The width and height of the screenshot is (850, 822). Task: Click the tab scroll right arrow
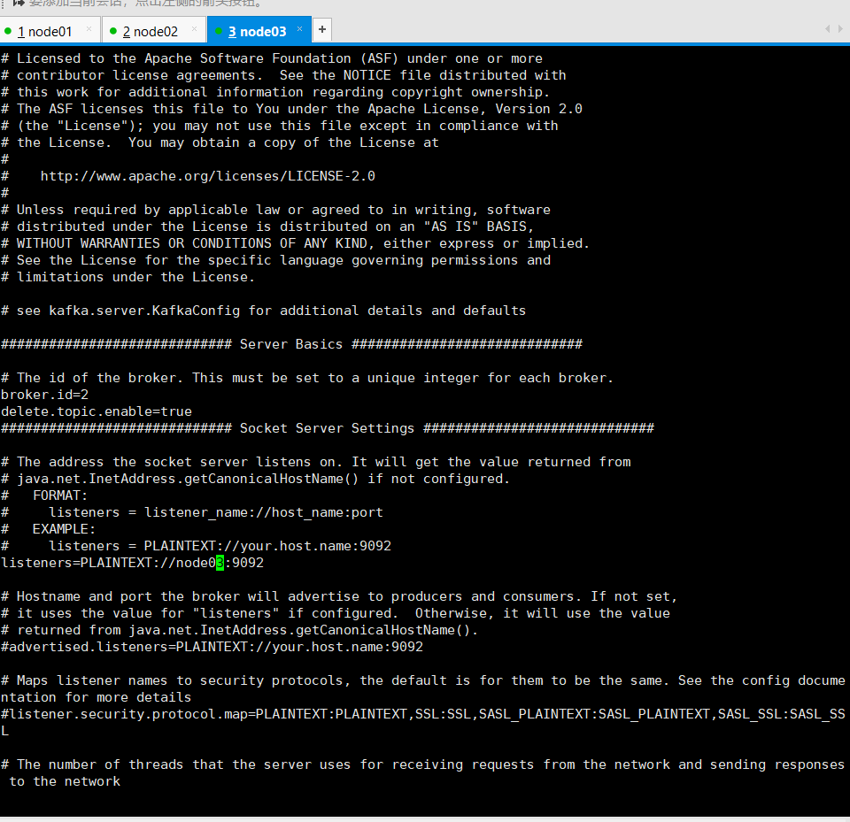(x=840, y=28)
